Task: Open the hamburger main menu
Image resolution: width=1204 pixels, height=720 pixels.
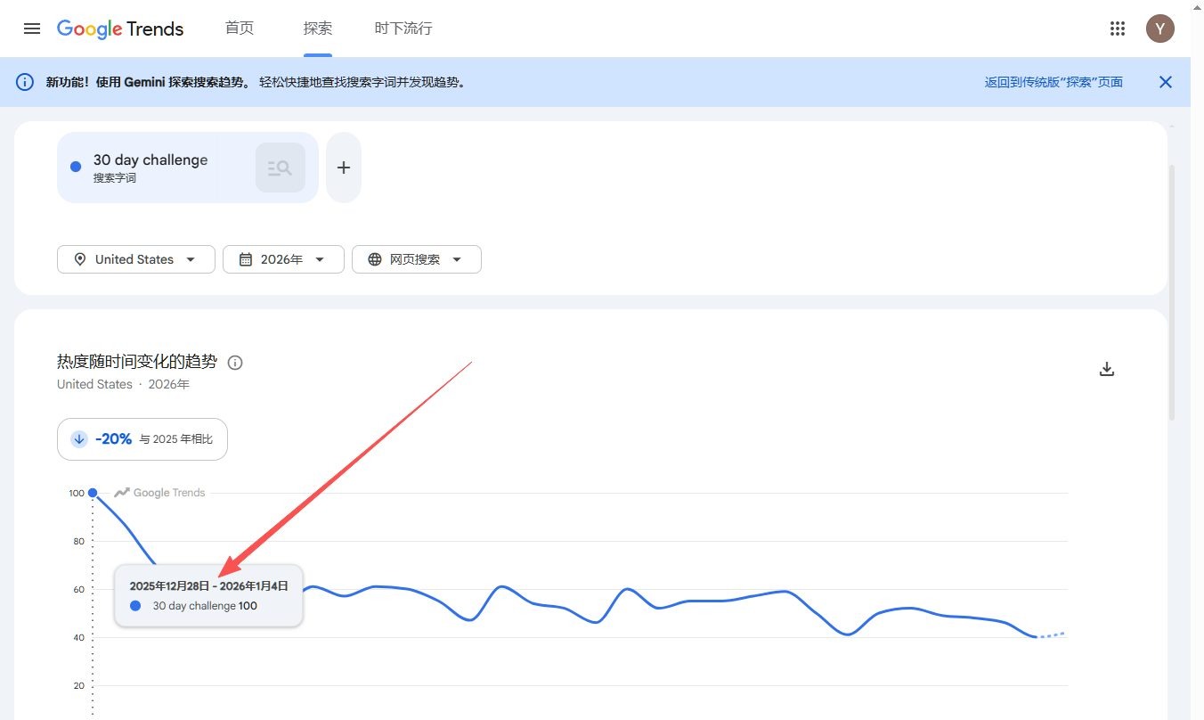Action: pos(32,29)
